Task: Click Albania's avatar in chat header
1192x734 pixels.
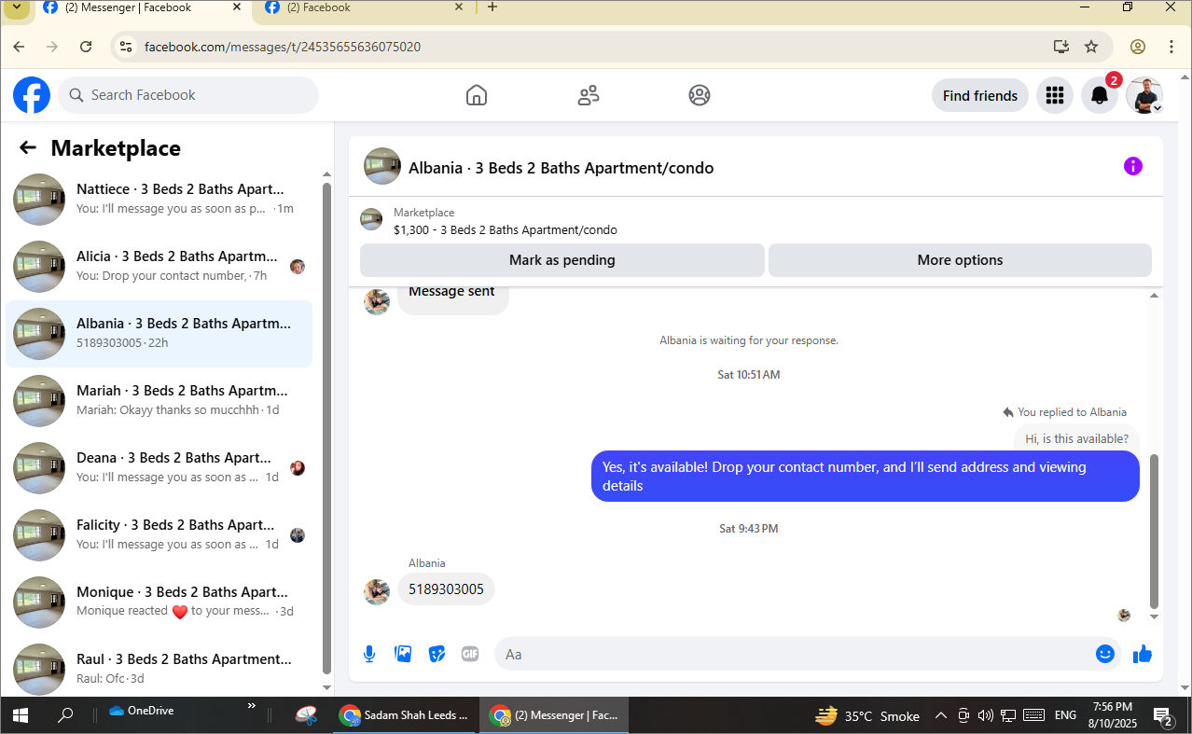Action: (x=382, y=166)
